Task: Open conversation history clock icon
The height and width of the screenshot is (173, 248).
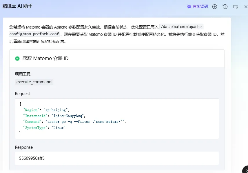Action: click(225, 7)
